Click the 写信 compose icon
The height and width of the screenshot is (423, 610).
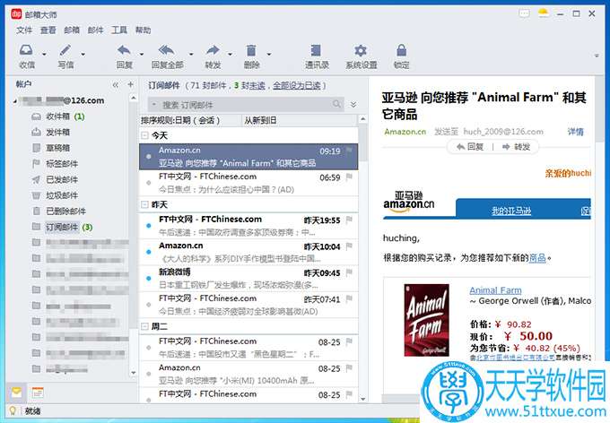65,50
